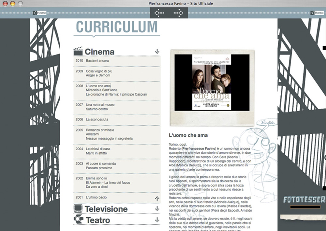This screenshot has height=231, width=326.
Task: Expand the Televisione section arrow
Action: (x=157, y=209)
